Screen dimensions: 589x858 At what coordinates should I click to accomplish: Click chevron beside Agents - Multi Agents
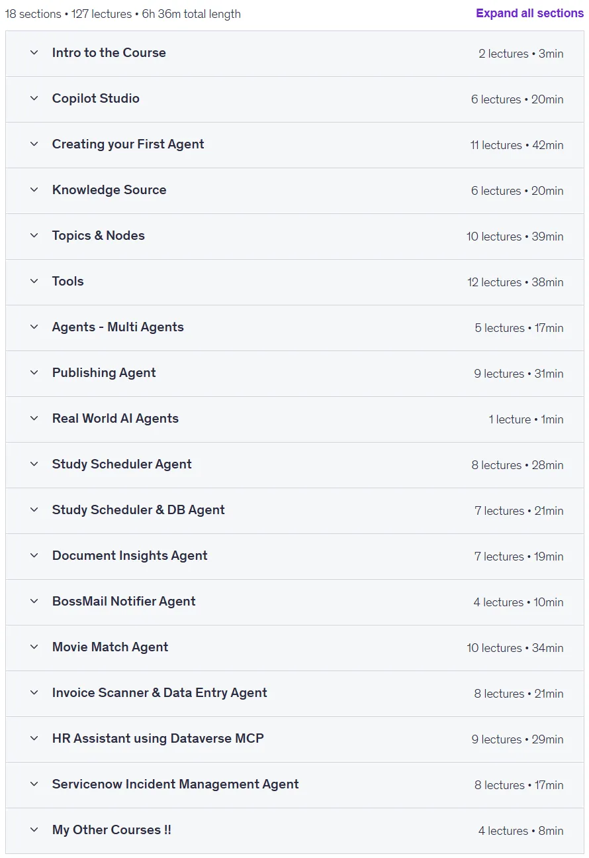click(x=34, y=327)
